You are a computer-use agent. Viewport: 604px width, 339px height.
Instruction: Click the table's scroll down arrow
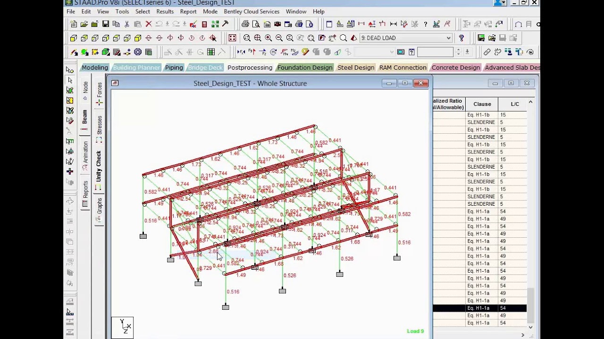coord(530,327)
